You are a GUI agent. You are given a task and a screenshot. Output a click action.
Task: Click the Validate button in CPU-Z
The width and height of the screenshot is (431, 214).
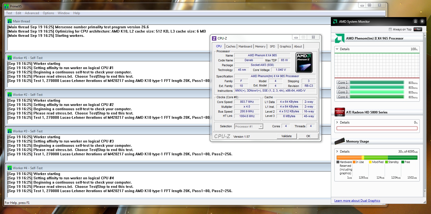(x=287, y=136)
